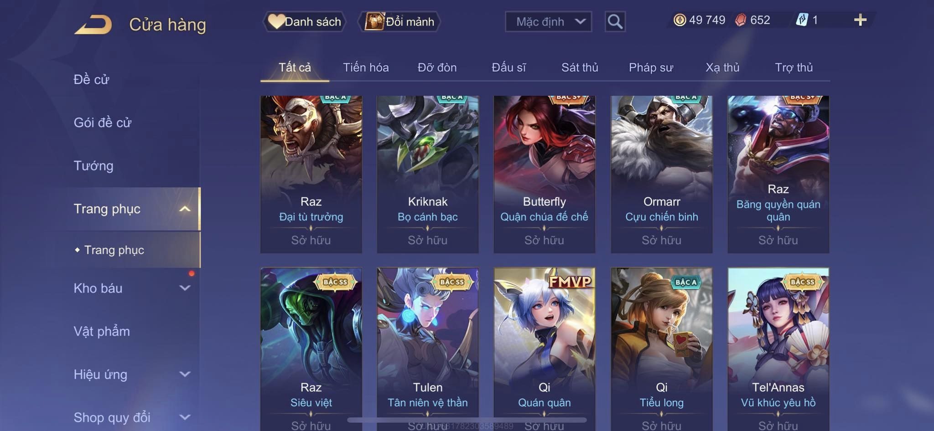Image resolution: width=934 pixels, height=431 pixels.
Task: Open Danh sách wishlist heart button
Action: pos(304,21)
